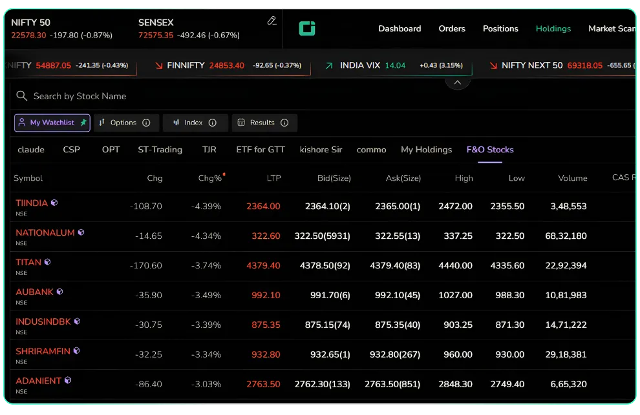Image resolution: width=640 pixels, height=415 pixels.
Task: Click the info icon next to Options
Action: coord(146,123)
